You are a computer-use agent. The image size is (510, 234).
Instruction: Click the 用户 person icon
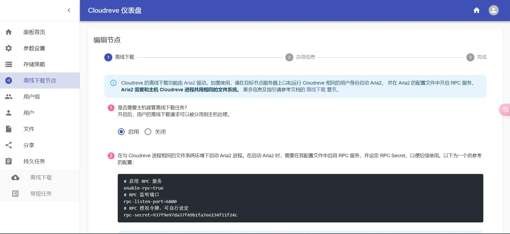pyautogui.click(x=9, y=113)
